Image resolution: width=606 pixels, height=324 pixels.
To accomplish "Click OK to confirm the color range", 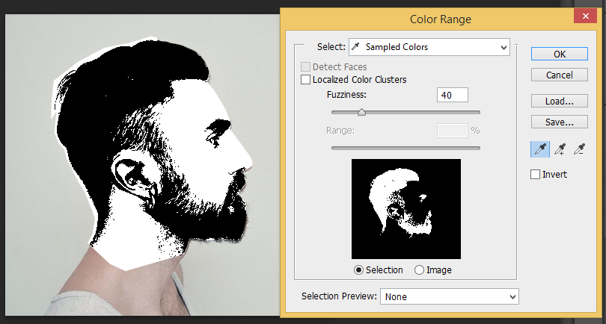I will [560, 54].
